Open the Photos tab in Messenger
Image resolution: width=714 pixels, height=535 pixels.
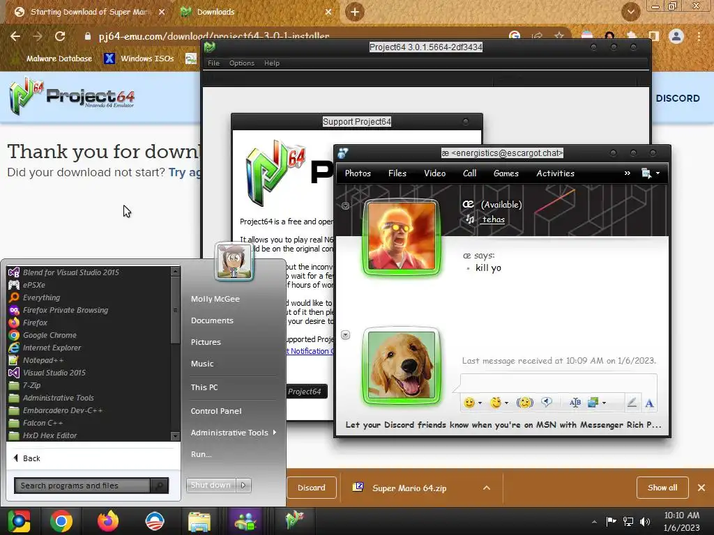point(358,173)
